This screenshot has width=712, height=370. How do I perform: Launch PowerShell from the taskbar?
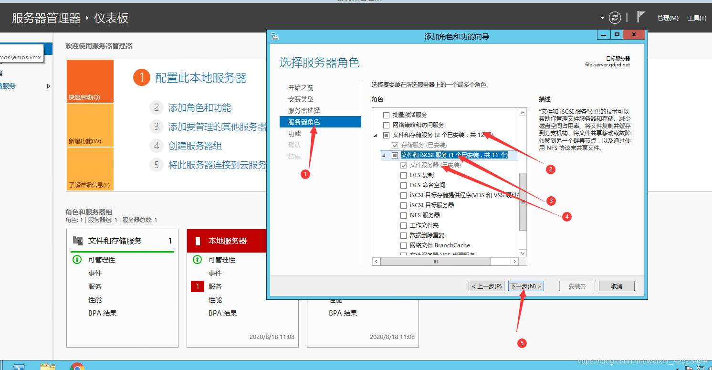coord(19,367)
